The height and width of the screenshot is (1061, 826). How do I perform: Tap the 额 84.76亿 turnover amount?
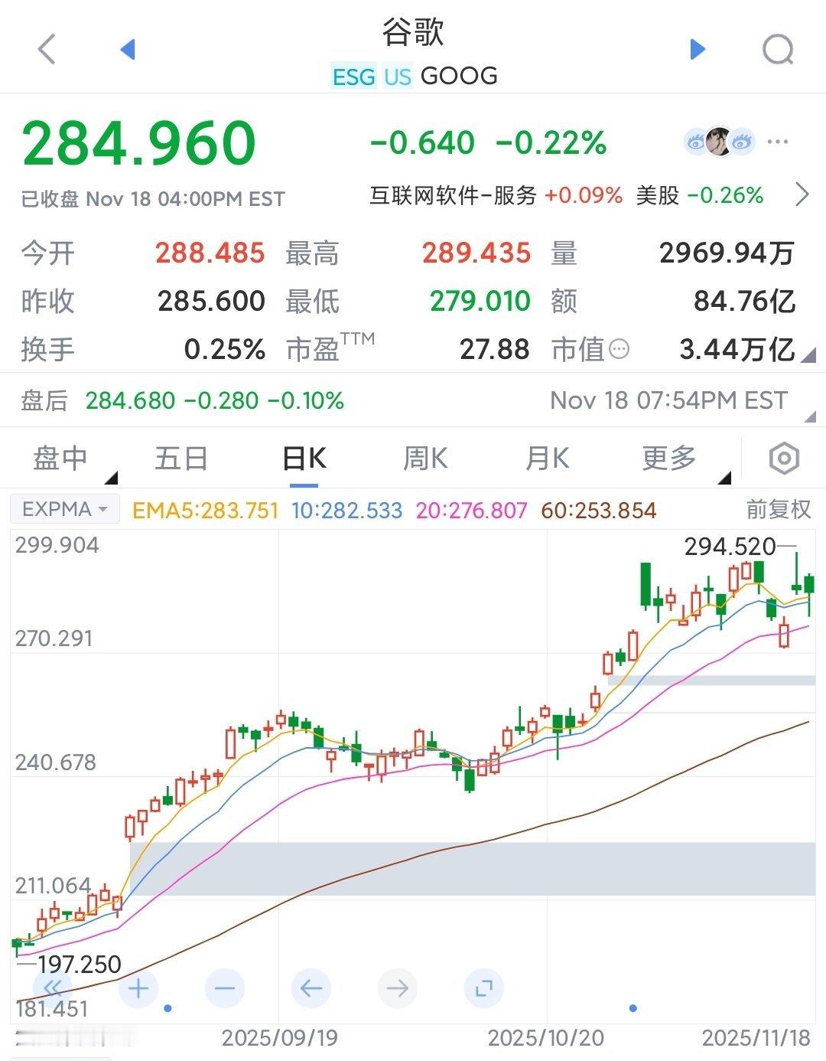(745, 302)
